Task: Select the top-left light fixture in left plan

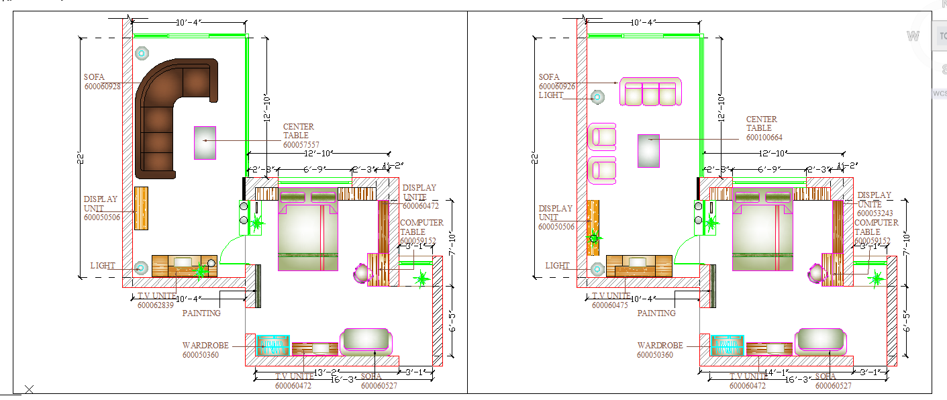Action: 142,52
